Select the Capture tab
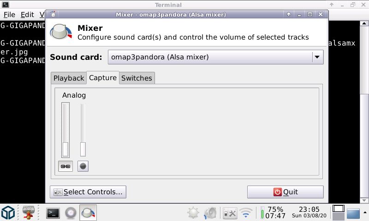This screenshot has width=369, height=221. pyautogui.click(x=102, y=78)
